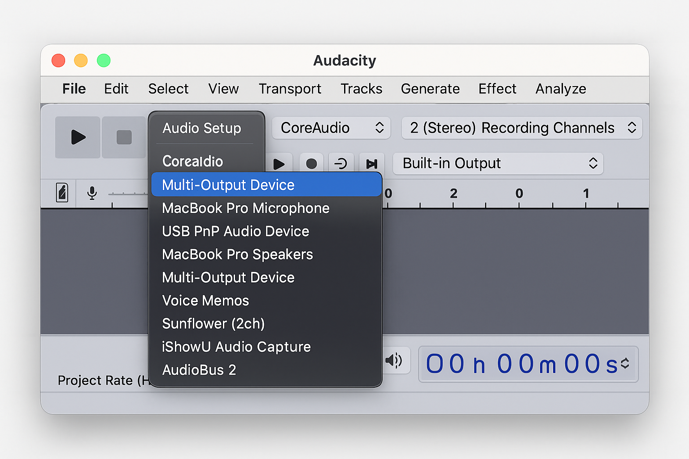Select MacBook Pro Microphone as audio device

[x=245, y=208]
